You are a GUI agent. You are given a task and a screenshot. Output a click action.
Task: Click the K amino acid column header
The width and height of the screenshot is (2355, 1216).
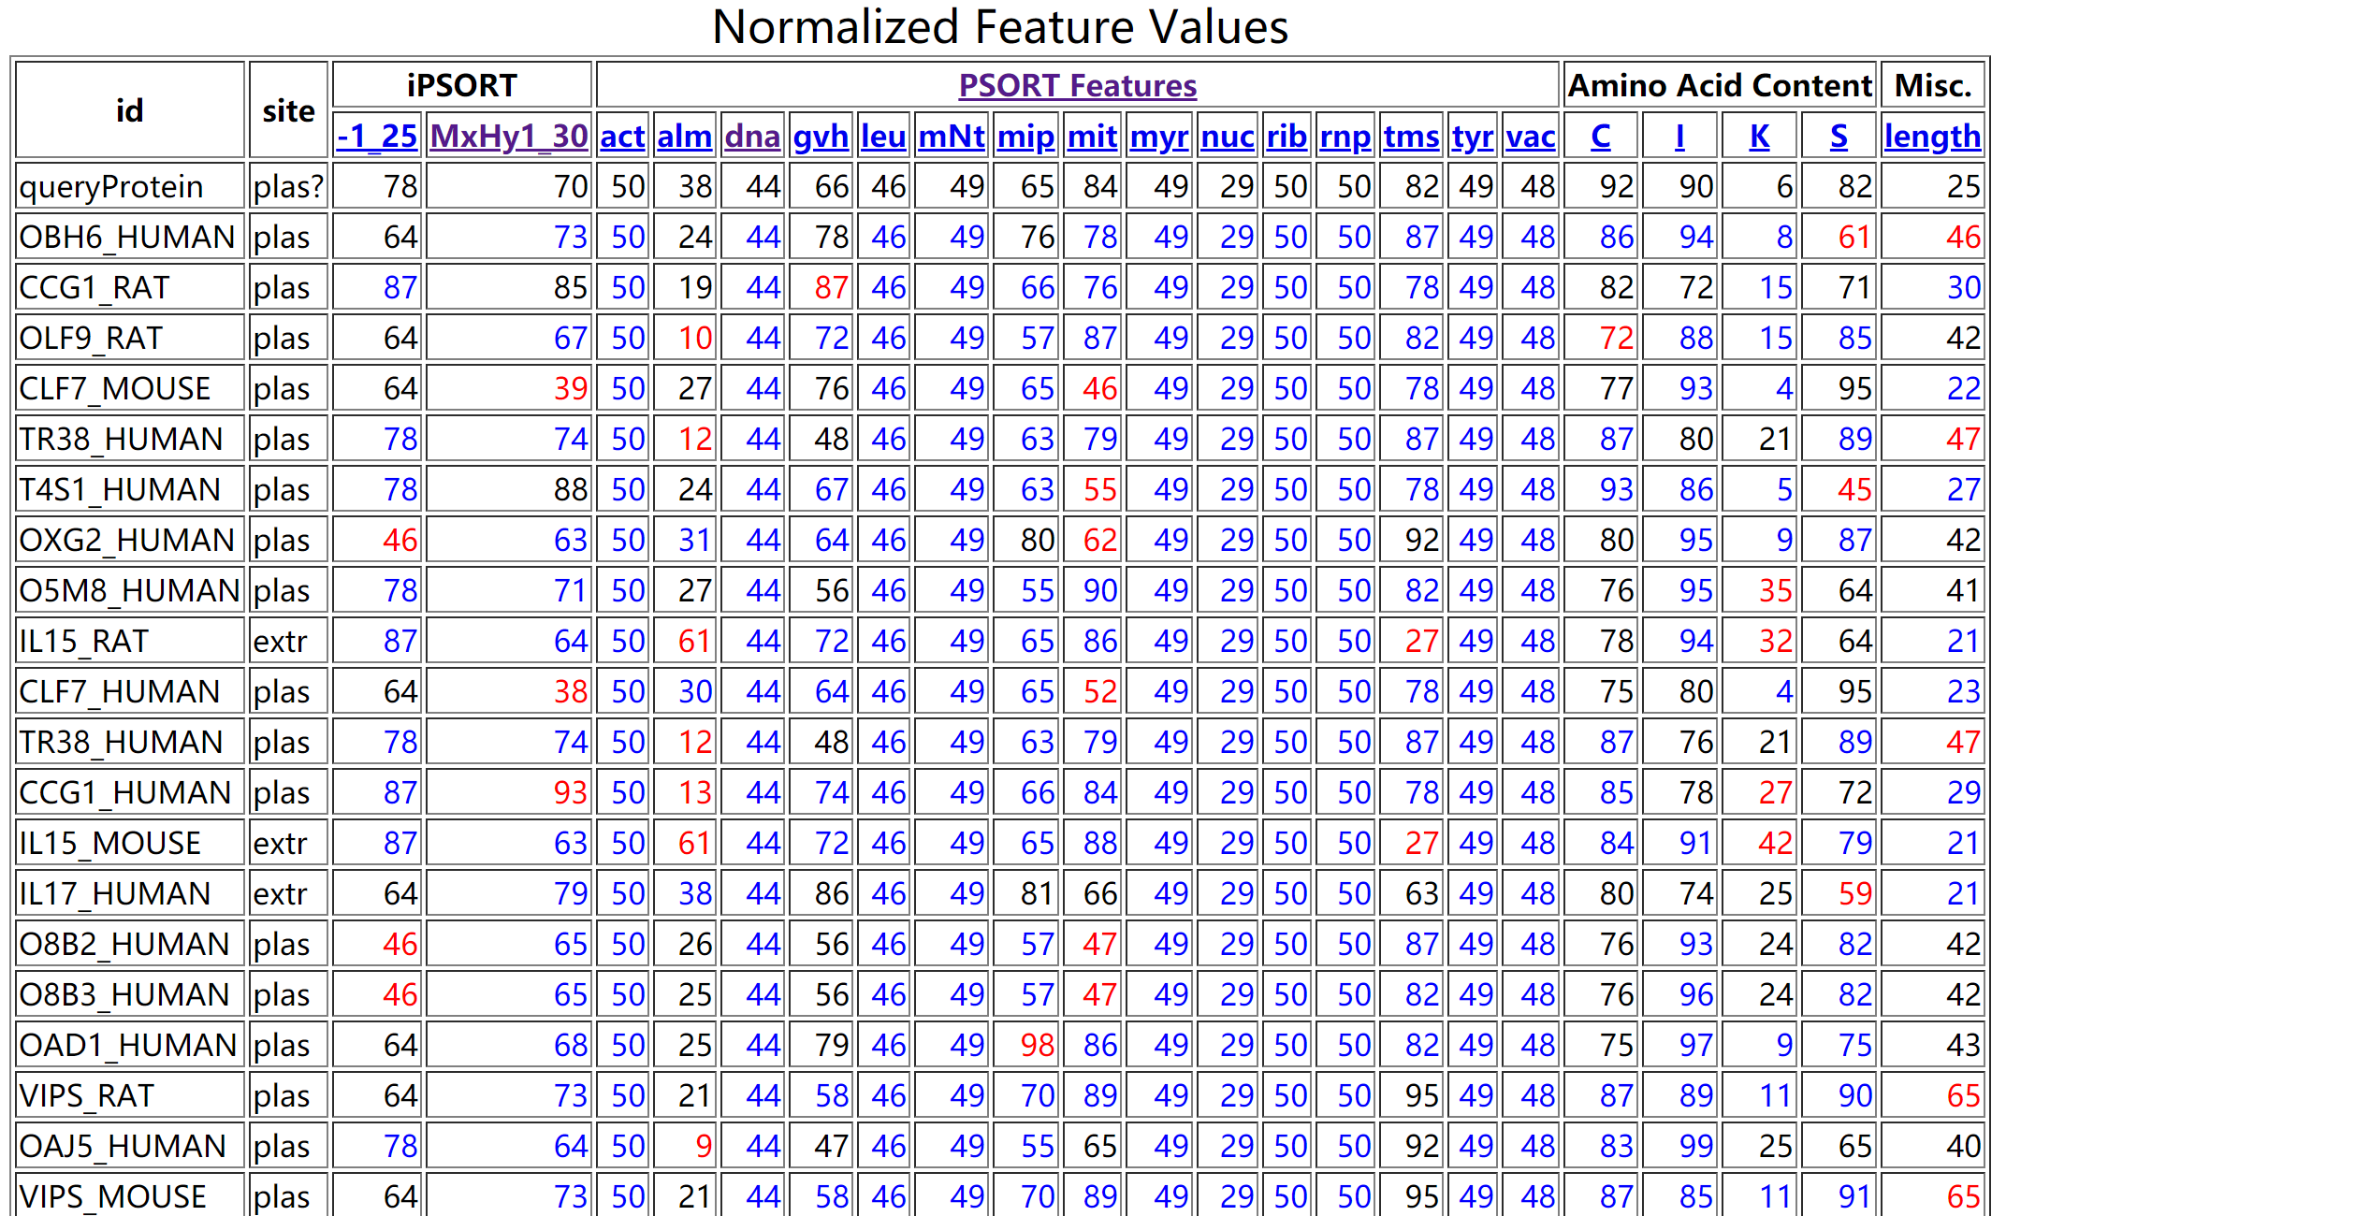1758,136
